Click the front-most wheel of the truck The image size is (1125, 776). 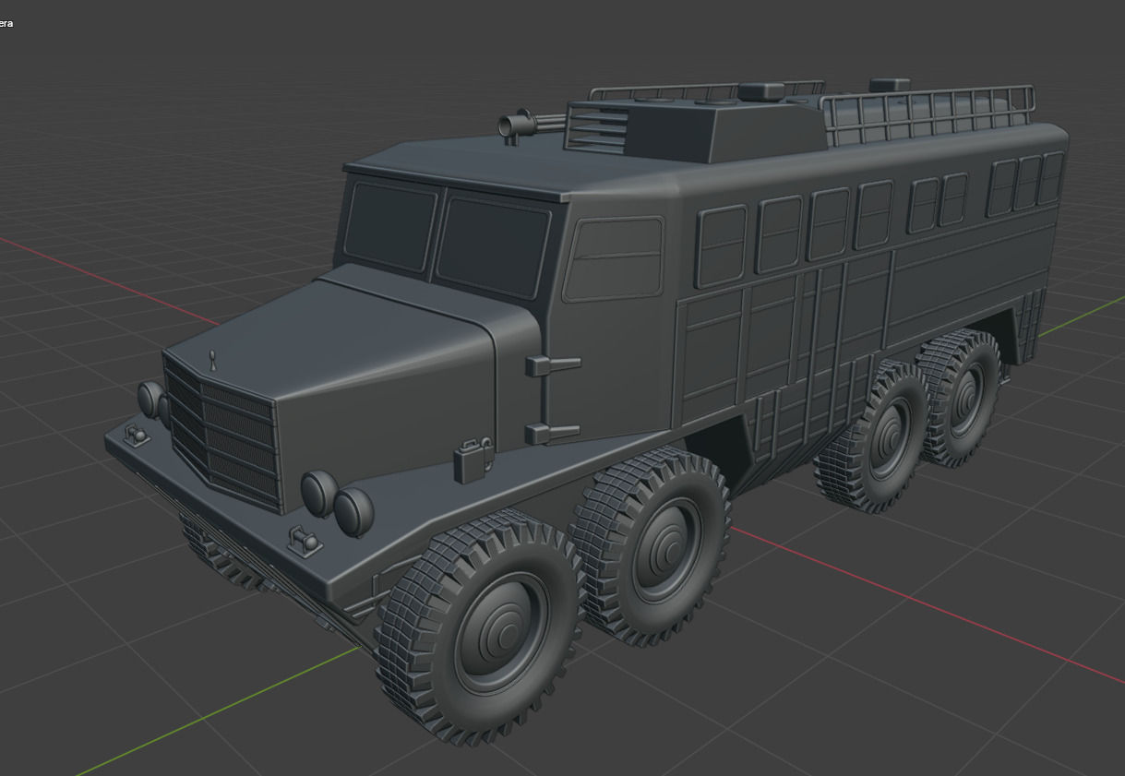481,628
